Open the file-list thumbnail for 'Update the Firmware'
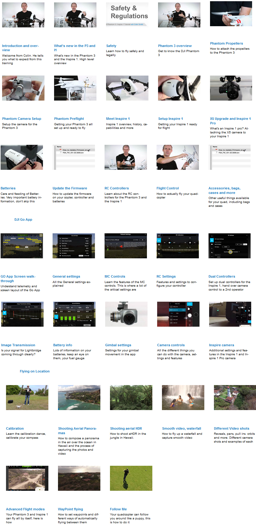 point(74,157)
